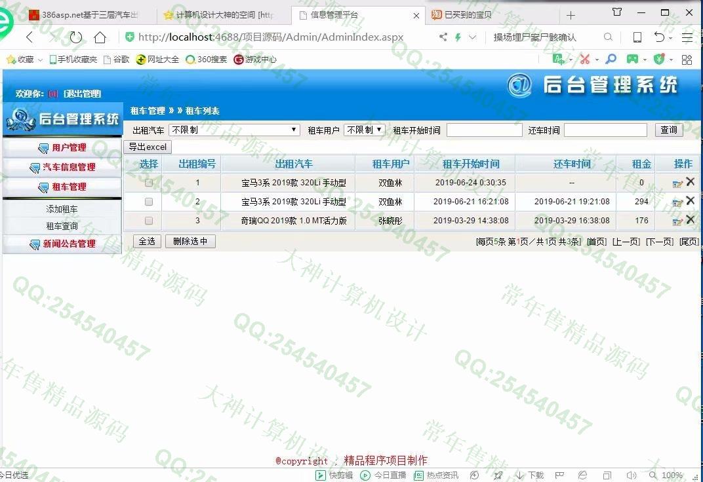Screen dimensions: 703x482
Task: Go to 尾页 in the pagination
Action: pos(689,242)
